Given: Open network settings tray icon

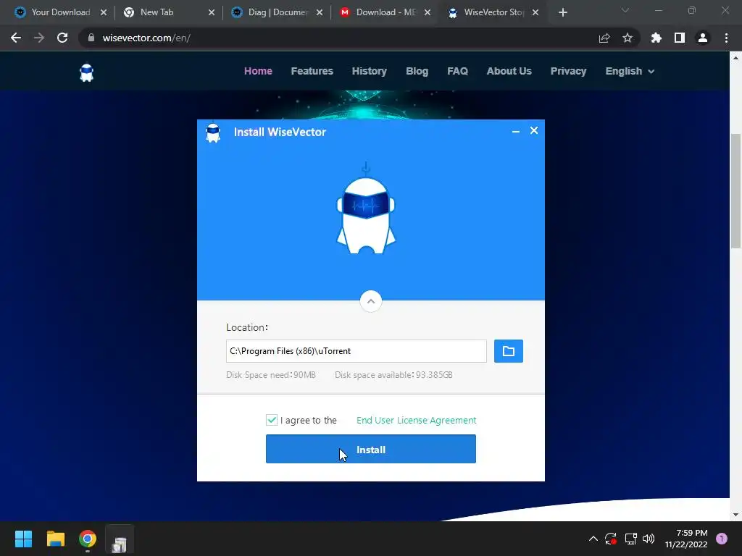Looking at the screenshot, I should [631, 539].
